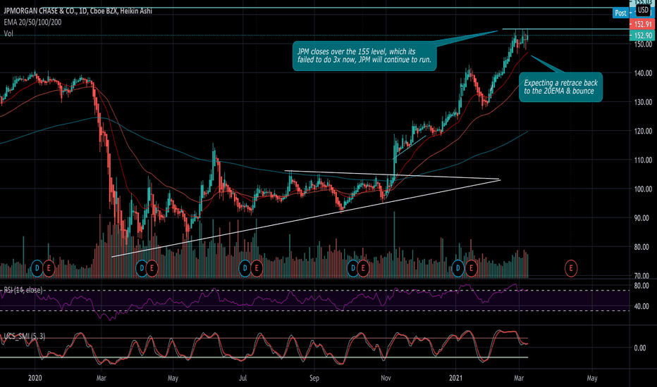Select the 'JPM closes over the 155 level' note
Image resolution: width=657 pixels, height=387 pixels.
point(364,56)
